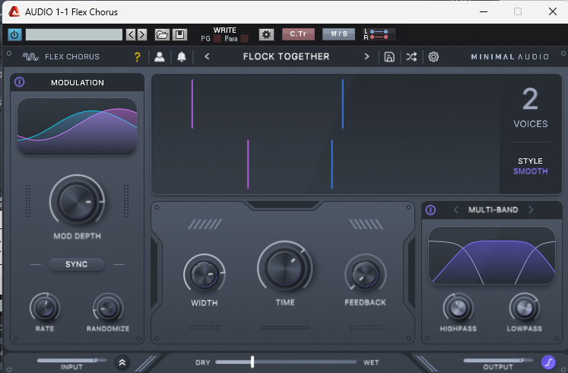Go to next host preset arrow
568x373 pixels.
[x=142, y=35]
